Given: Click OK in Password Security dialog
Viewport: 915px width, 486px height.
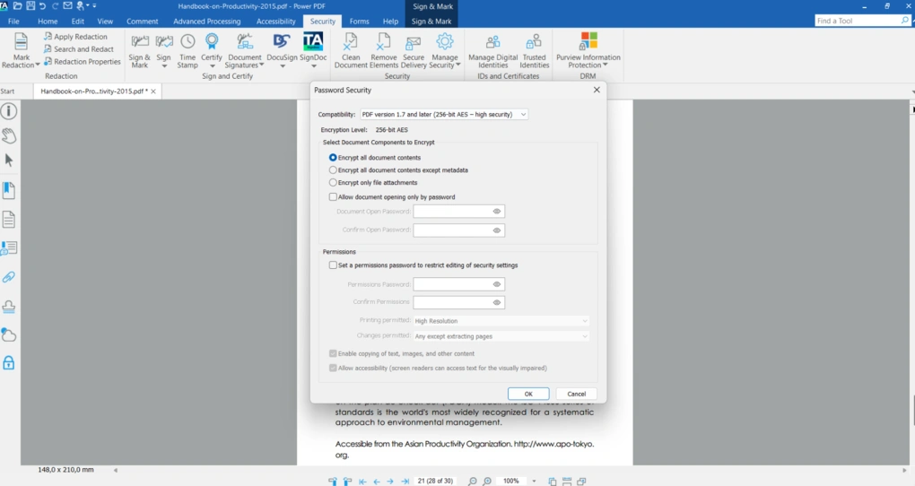Looking at the screenshot, I should pos(528,394).
